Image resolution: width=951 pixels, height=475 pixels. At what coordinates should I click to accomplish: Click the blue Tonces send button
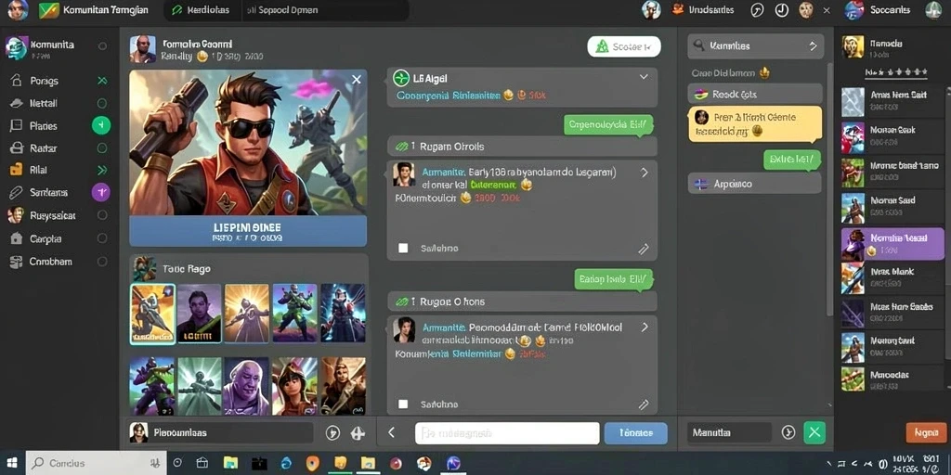point(635,433)
